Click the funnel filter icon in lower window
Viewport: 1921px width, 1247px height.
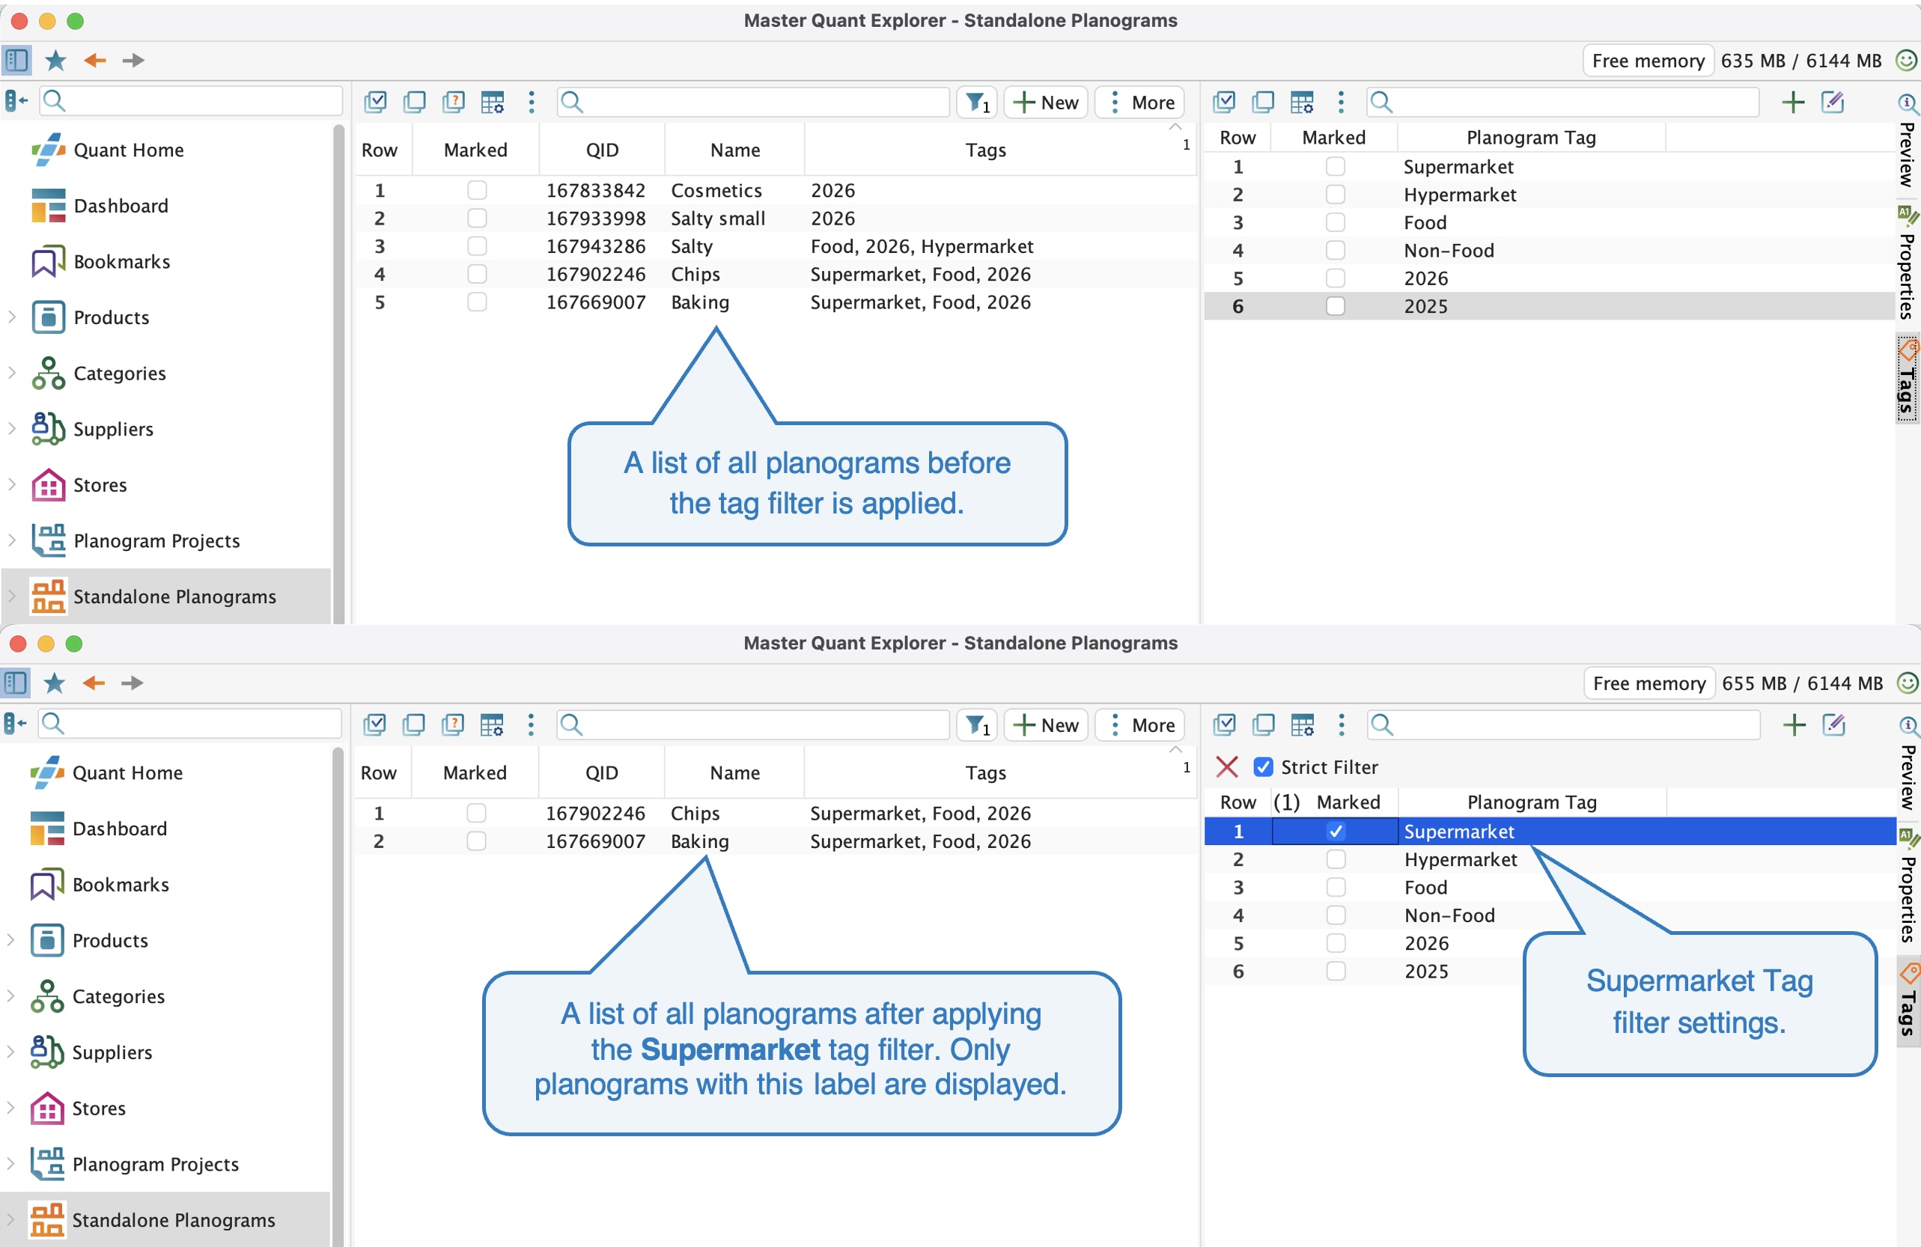978,725
